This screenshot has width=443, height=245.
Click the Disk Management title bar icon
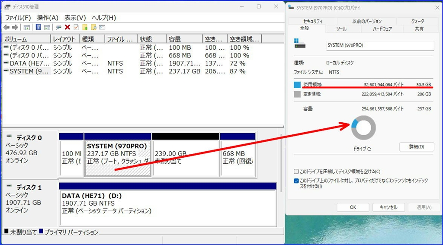pyautogui.click(x=8, y=6)
